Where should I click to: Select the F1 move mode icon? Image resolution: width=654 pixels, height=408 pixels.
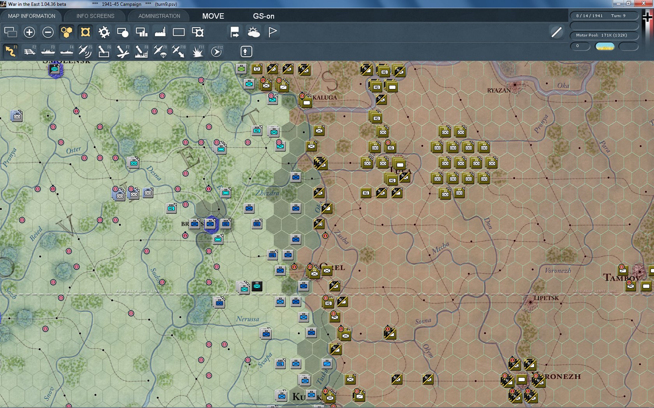[x=11, y=51]
